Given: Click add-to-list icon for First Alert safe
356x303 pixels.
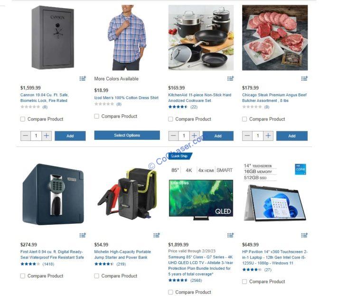Looking at the screenshot, I should click(x=83, y=235).
